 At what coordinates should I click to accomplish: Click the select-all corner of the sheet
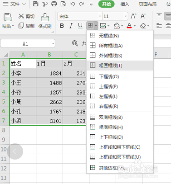[x=5, y=55]
